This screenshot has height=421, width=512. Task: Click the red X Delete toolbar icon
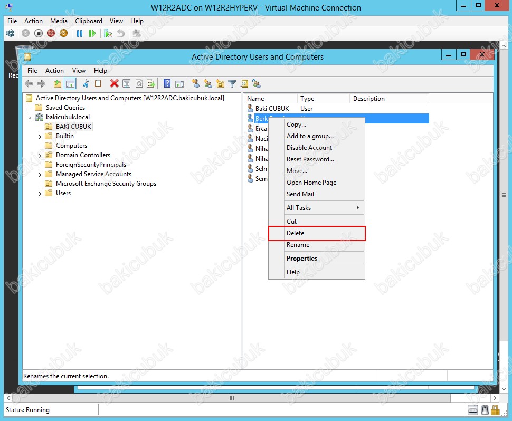coord(115,84)
